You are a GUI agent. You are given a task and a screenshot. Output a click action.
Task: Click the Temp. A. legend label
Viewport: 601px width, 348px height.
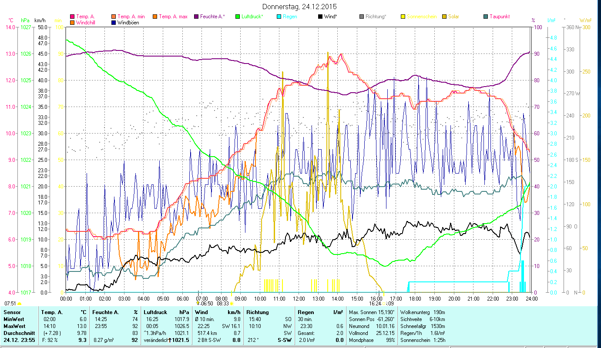click(x=86, y=17)
